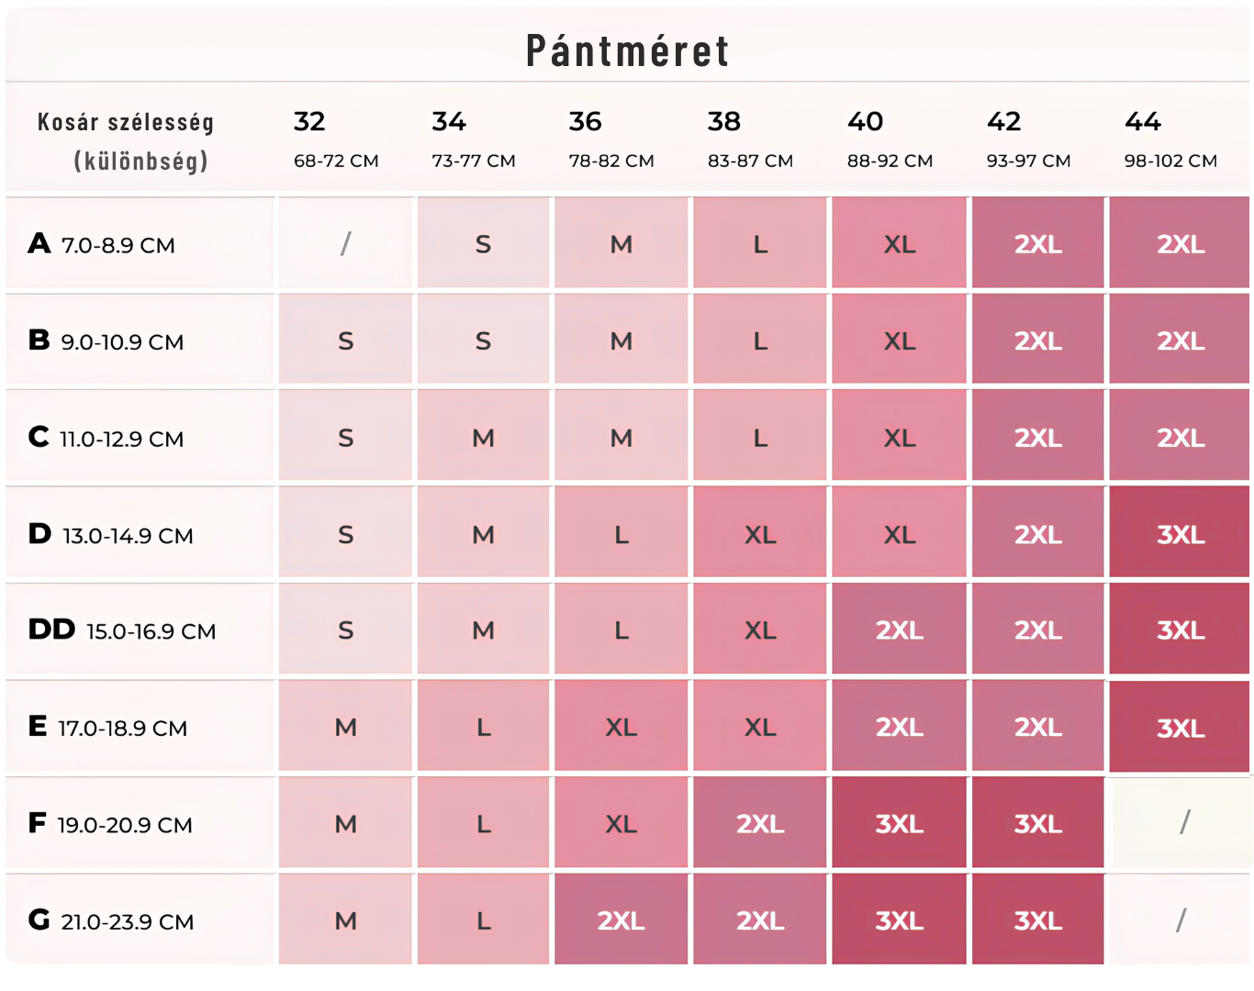Click the 2XL cell for cup DD band 40

(x=899, y=629)
